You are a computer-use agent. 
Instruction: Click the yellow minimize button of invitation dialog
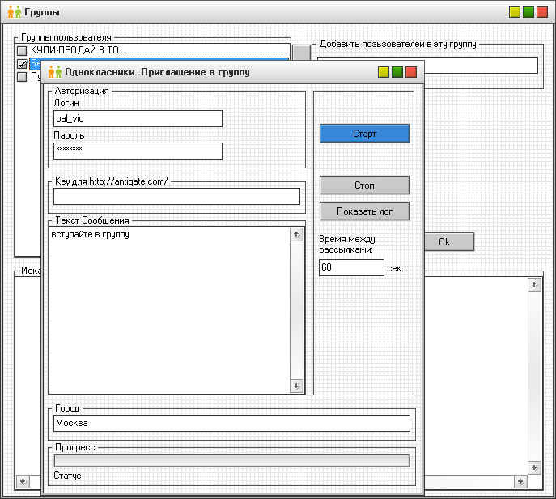pyautogui.click(x=383, y=72)
